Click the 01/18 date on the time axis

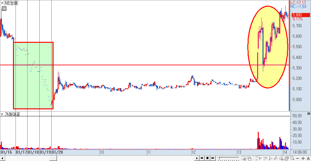[x=33, y=152]
